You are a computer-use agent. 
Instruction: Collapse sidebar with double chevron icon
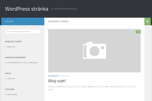coord(147,21)
